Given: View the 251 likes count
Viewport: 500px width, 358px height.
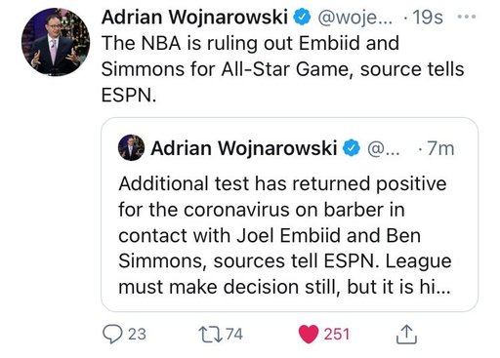Looking at the screenshot, I should [x=337, y=335].
